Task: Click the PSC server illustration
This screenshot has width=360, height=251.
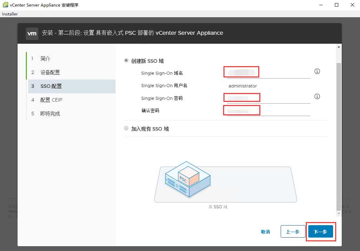Action: click(x=188, y=179)
